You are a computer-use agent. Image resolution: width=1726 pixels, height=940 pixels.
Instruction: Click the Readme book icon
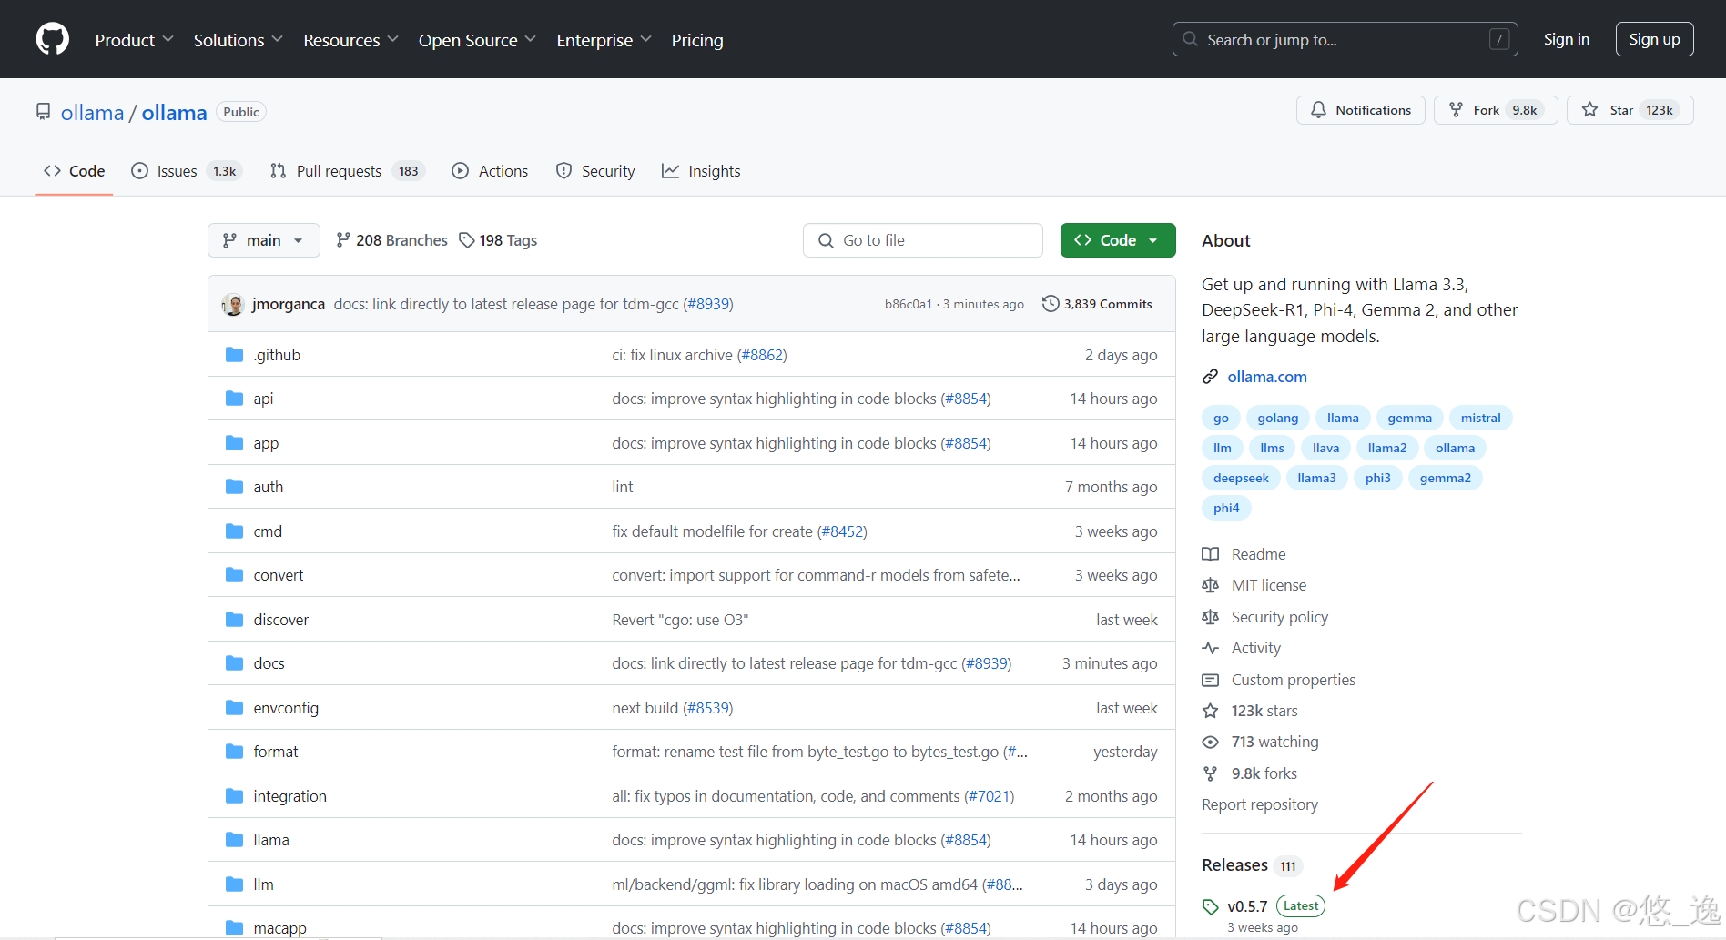coord(1210,554)
